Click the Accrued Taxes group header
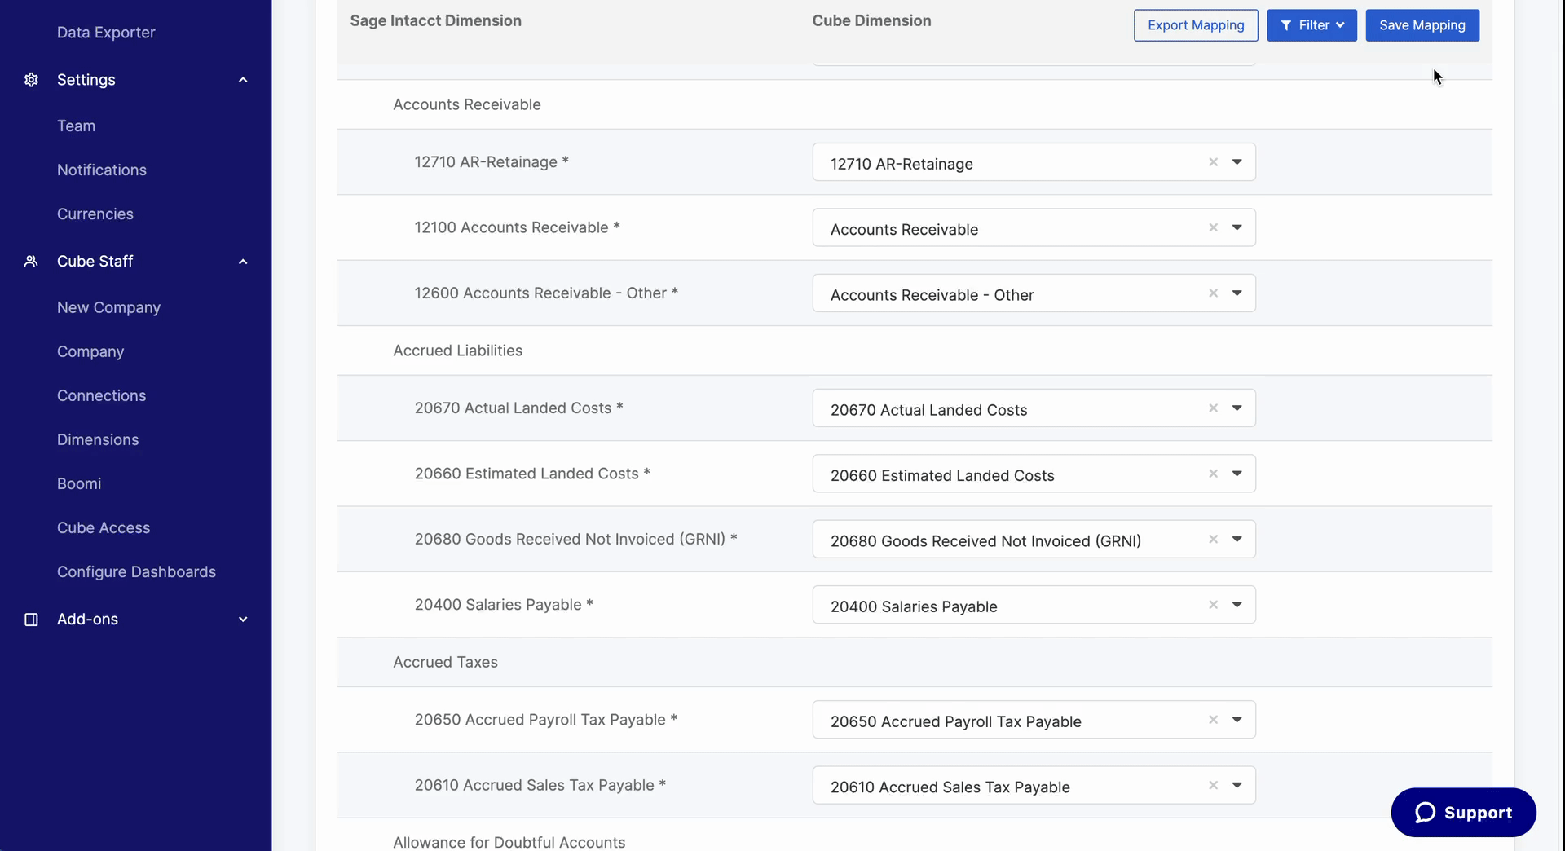Screen dimensions: 1565x851 (445, 662)
